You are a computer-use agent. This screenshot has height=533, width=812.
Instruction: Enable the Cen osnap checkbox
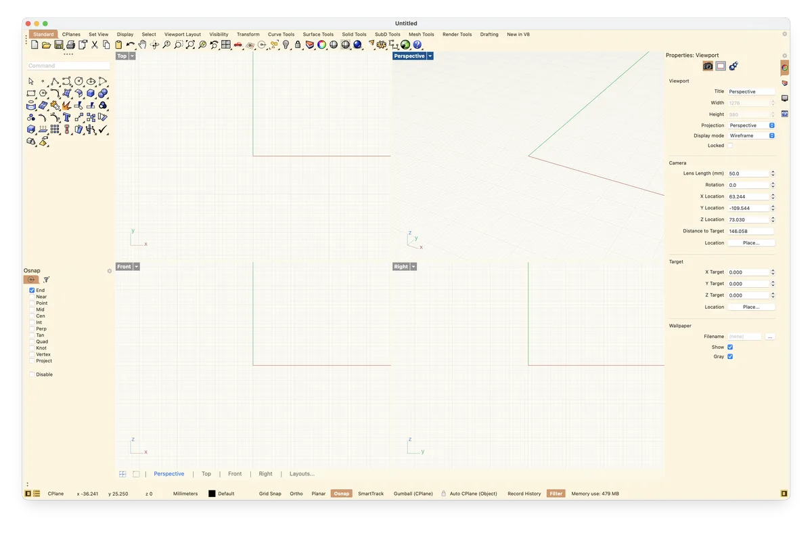pyautogui.click(x=32, y=316)
